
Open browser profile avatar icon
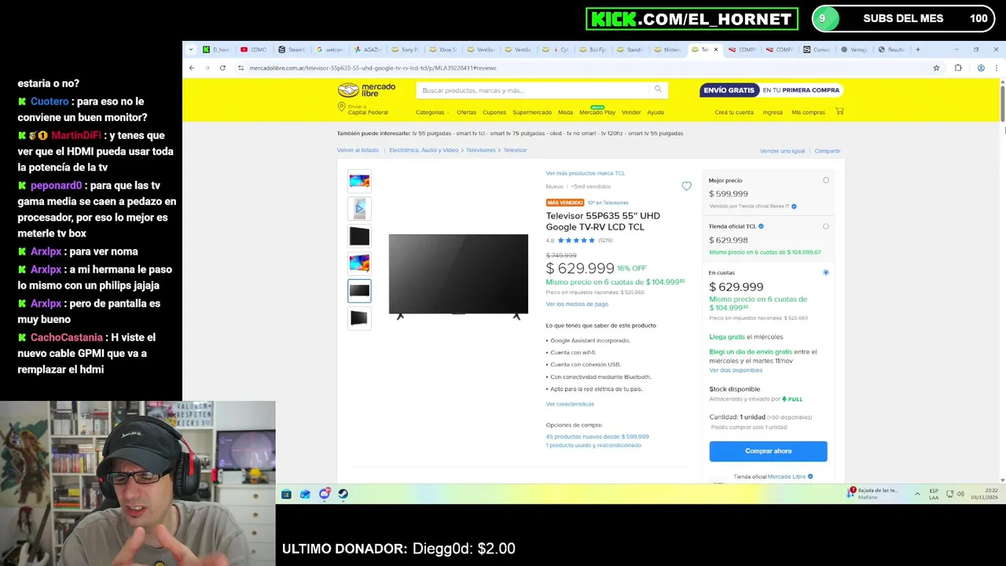pos(981,68)
